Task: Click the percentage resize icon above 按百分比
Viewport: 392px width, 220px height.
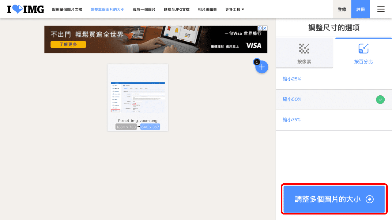Action: tap(364, 48)
